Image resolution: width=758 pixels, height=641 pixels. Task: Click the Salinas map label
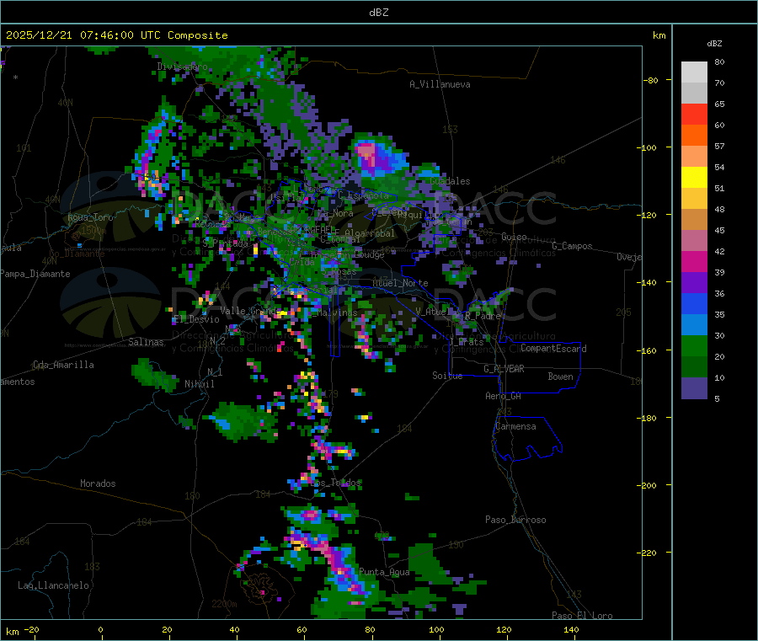pos(146,342)
